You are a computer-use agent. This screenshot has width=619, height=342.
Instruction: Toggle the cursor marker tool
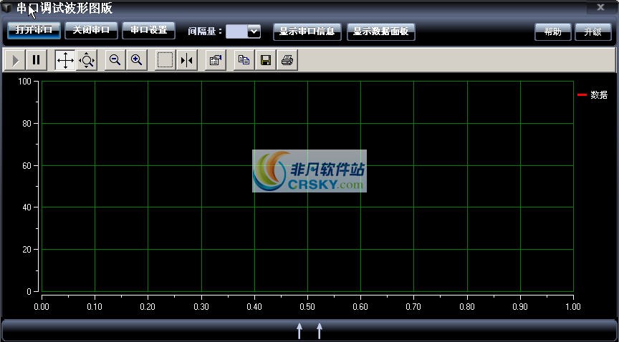tap(187, 60)
